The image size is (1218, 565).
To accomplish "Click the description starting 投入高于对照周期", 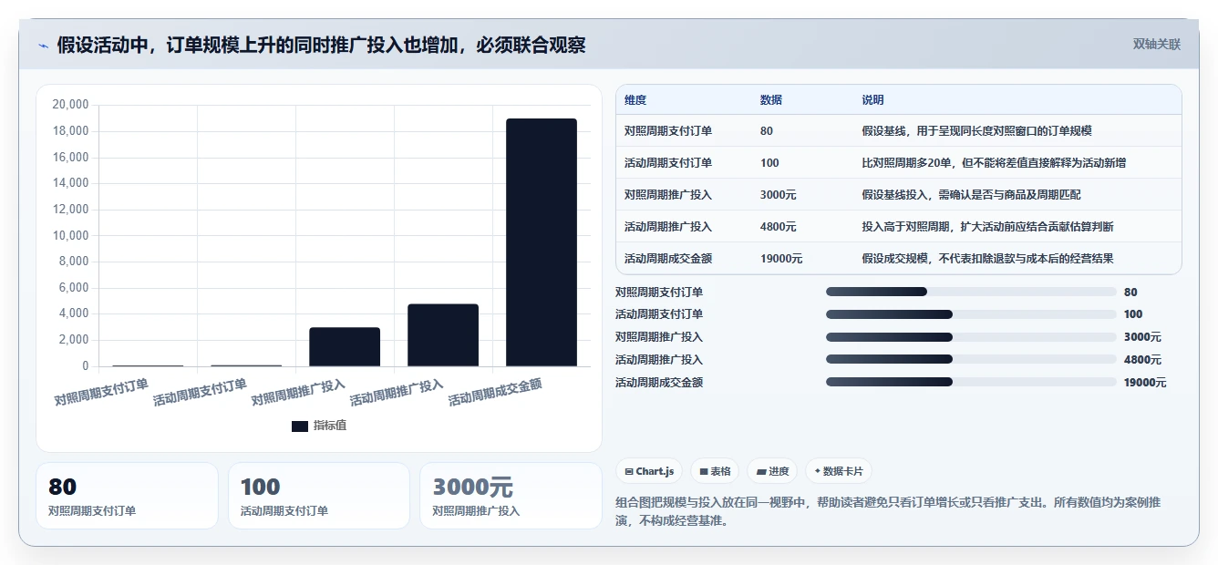I will 987,227.
